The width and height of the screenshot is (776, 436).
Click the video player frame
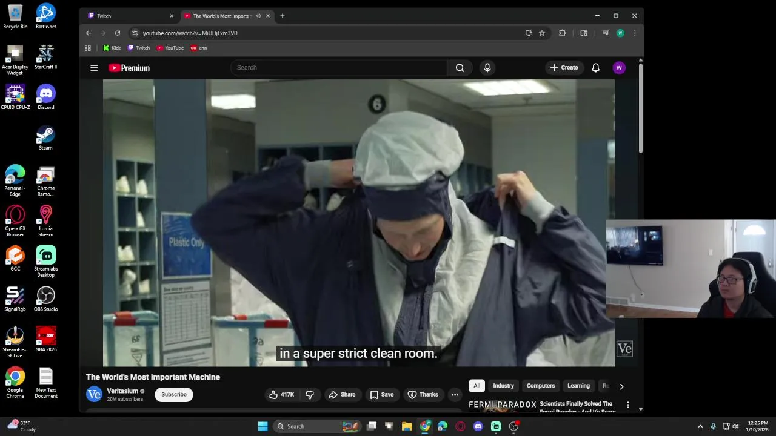pyautogui.click(x=358, y=223)
